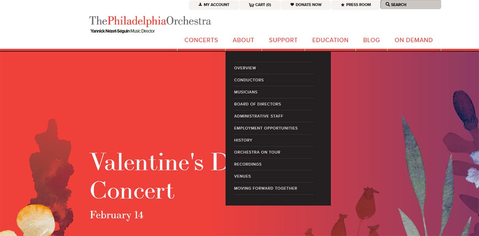Open the Blog page link
Image resolution: width=479 pixels, height=236 pixels.
coord(371,40)
